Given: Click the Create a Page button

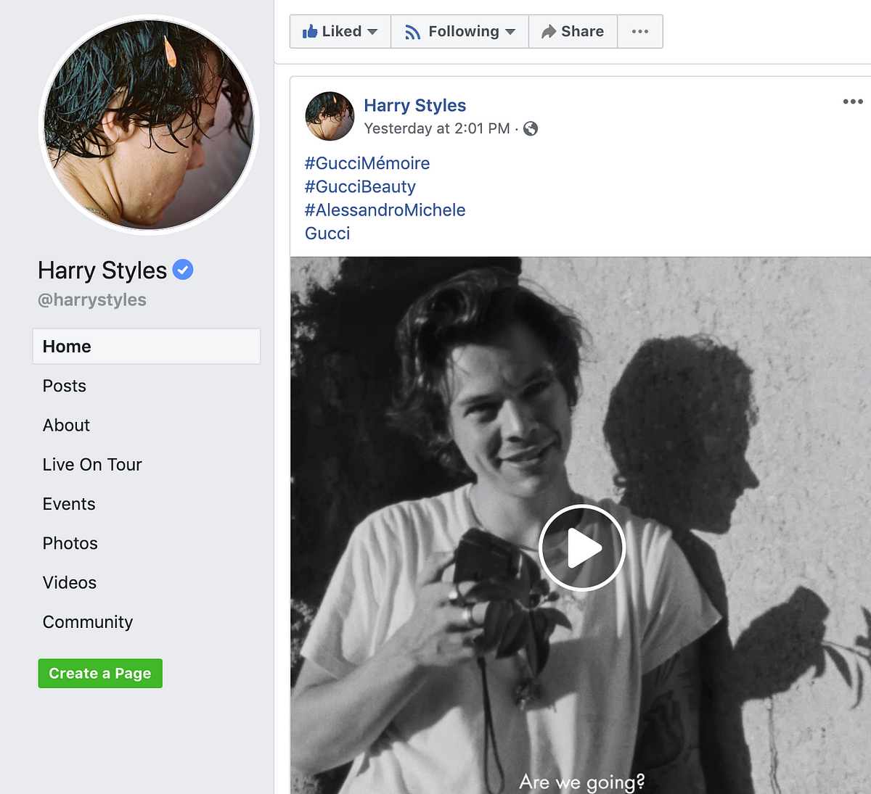Looking at the screenshot, I should point(100,674).
